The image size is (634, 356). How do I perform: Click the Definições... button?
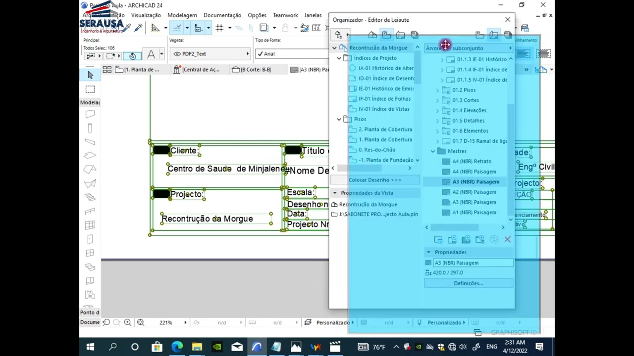click(469, 283)
